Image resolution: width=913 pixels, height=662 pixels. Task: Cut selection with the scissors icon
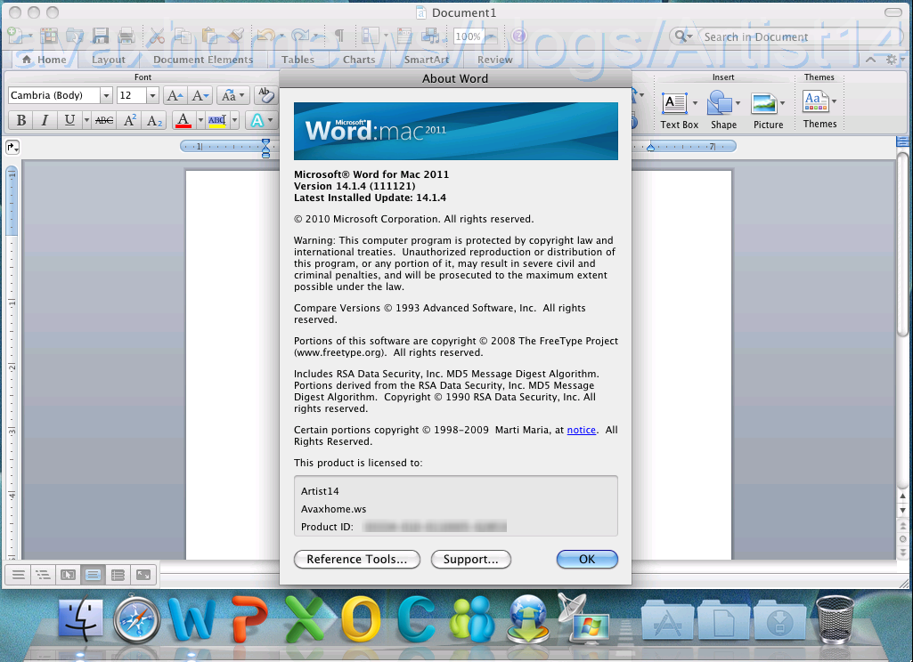coord(156,36)
